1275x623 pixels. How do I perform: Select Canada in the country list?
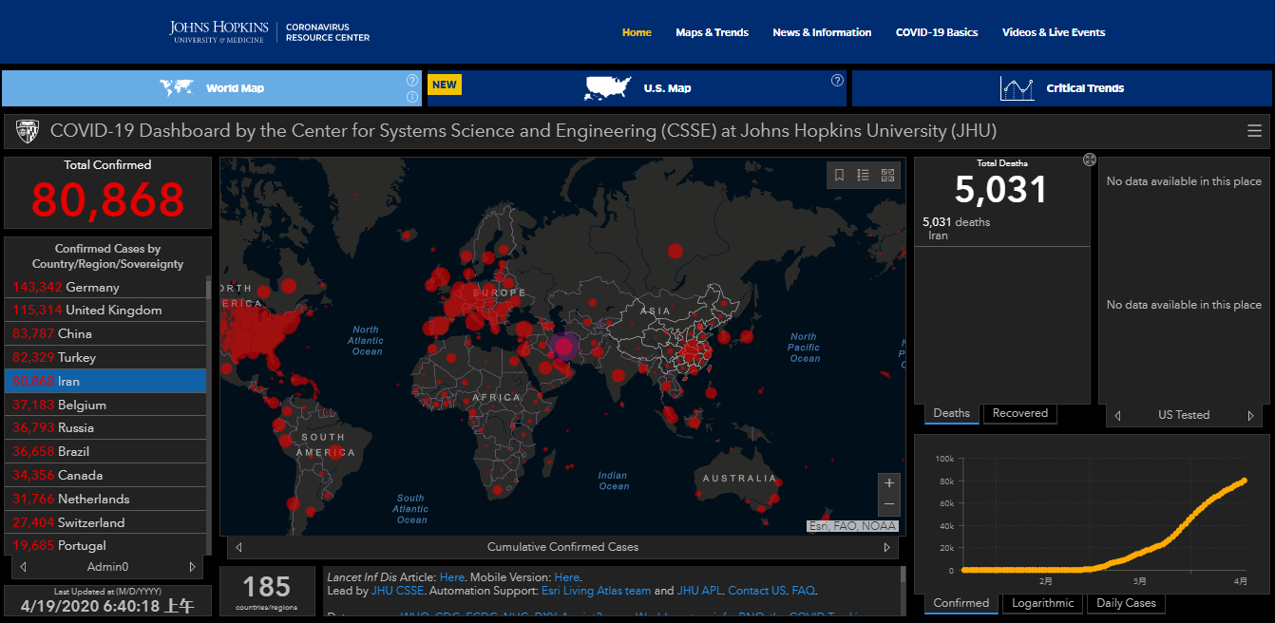pos(105,475)
